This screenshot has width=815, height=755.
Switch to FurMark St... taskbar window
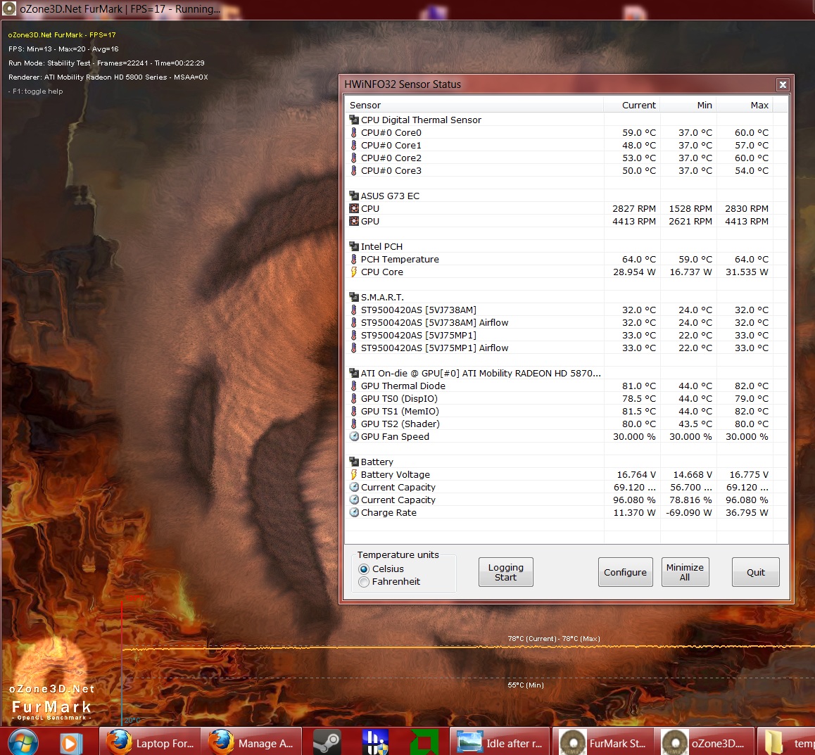coord(603,742)
